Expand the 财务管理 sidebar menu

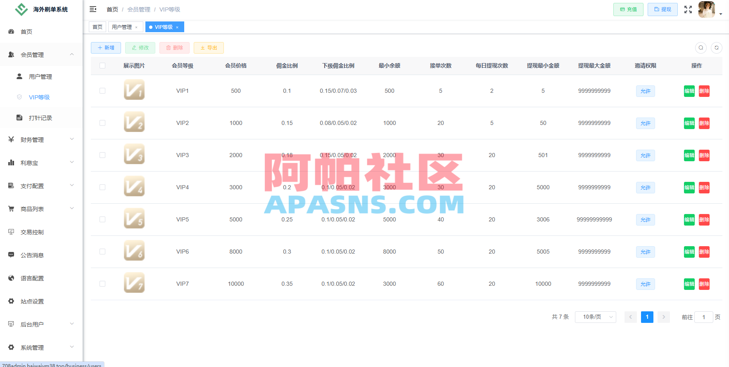coord(41,139)
